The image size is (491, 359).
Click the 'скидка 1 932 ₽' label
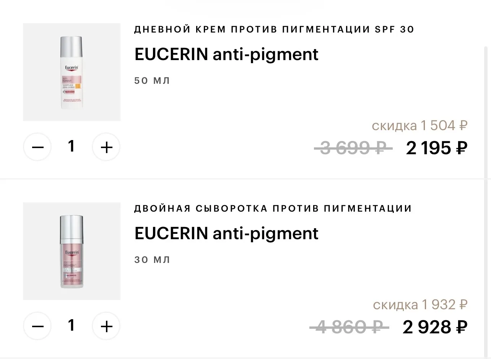(420, 305)
